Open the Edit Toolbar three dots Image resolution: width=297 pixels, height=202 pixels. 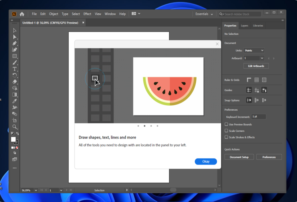tap(15, 168)
